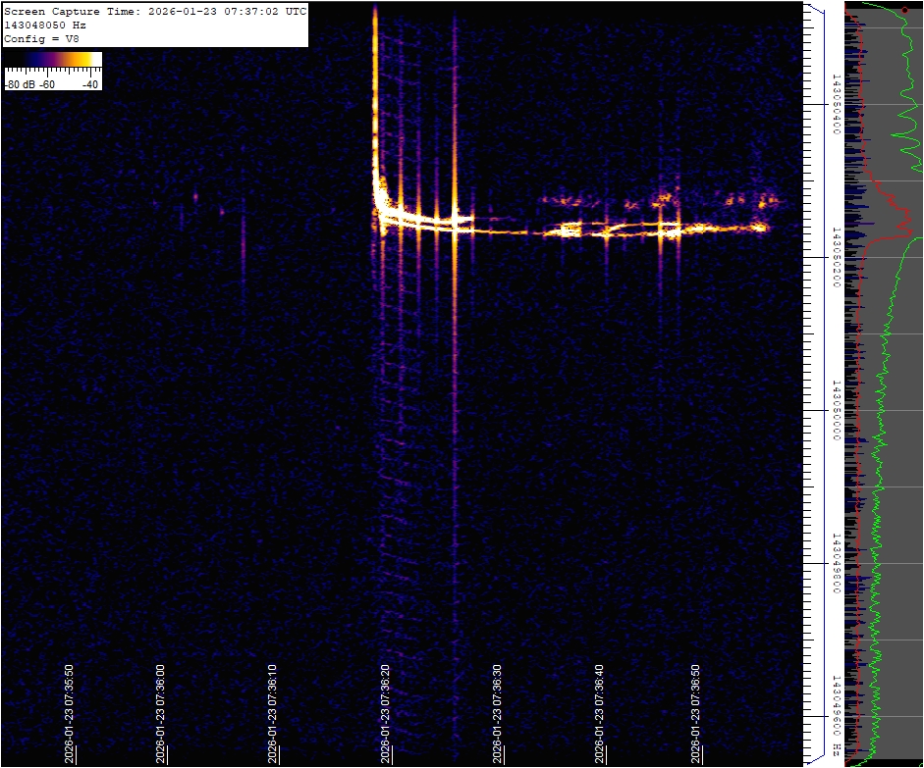Click the -40 value on dB scale
This screenshot has height=768, width=924.
point(90,84)
